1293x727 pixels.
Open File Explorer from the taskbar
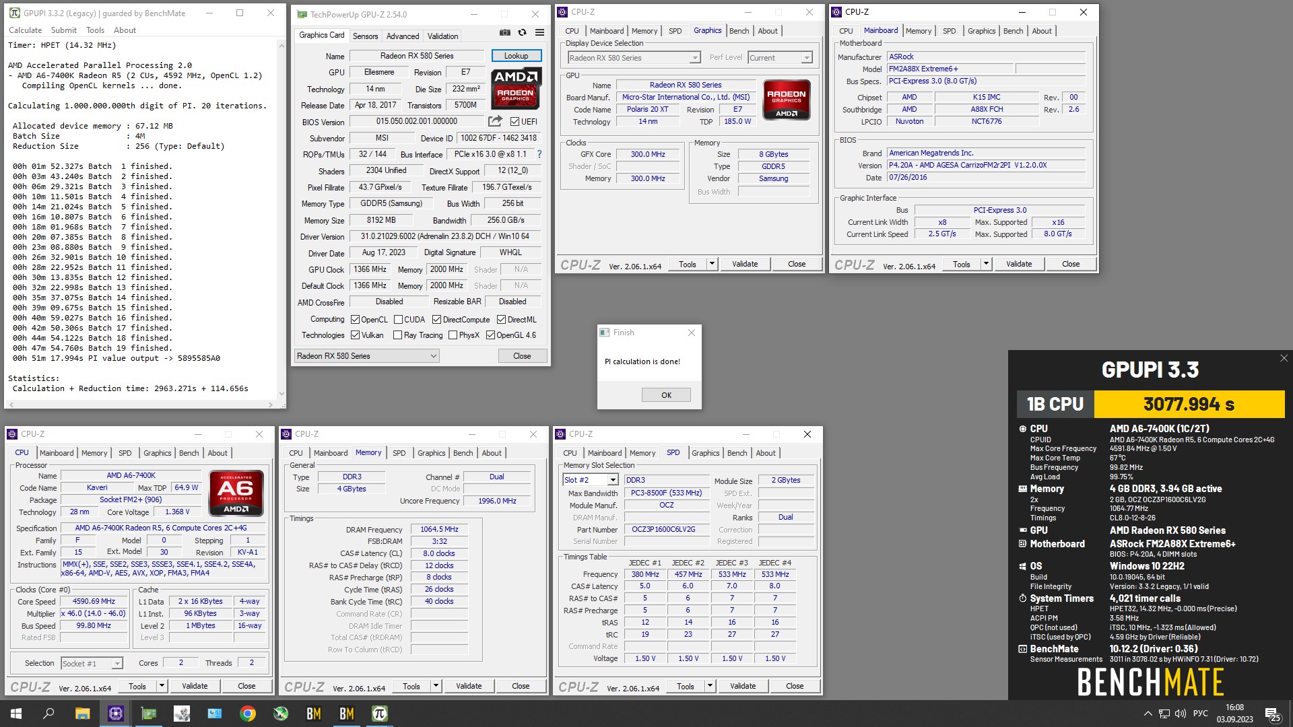point(82,714)
